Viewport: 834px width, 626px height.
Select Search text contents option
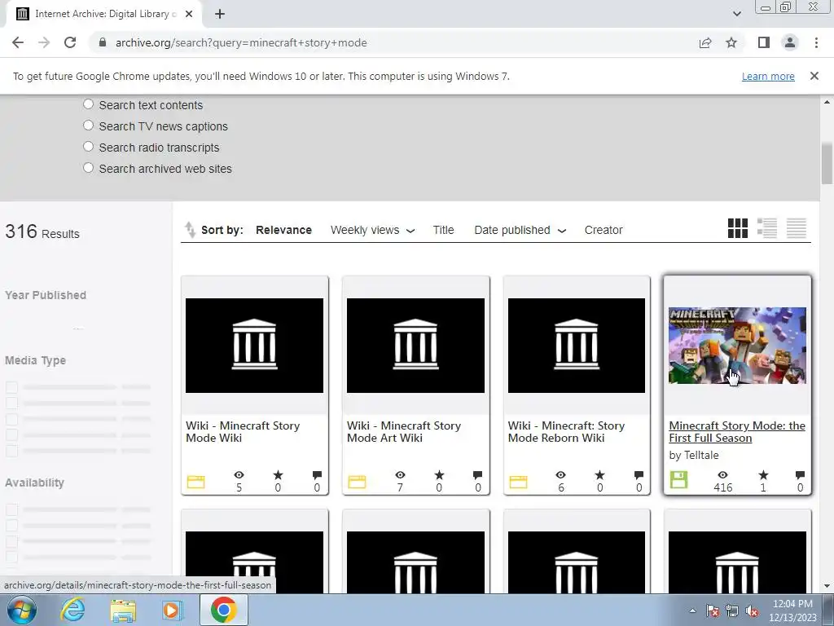point(88,104)
